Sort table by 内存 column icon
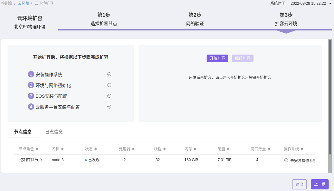 (195, 149)
